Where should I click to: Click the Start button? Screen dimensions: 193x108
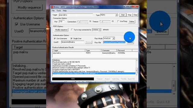[x=123, y=15]
